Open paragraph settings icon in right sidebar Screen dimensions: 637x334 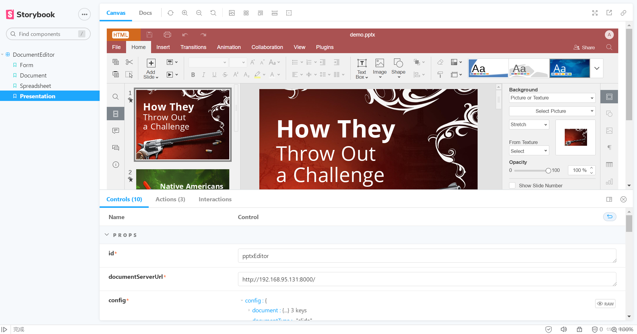609,148
